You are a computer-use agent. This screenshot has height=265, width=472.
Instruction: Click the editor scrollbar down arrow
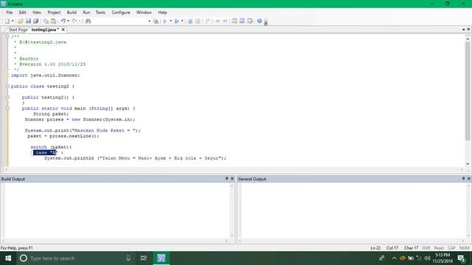tap(468, 163)
